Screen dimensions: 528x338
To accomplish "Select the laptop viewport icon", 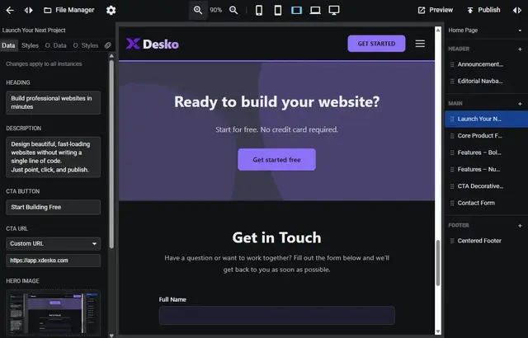I will 315,10.
